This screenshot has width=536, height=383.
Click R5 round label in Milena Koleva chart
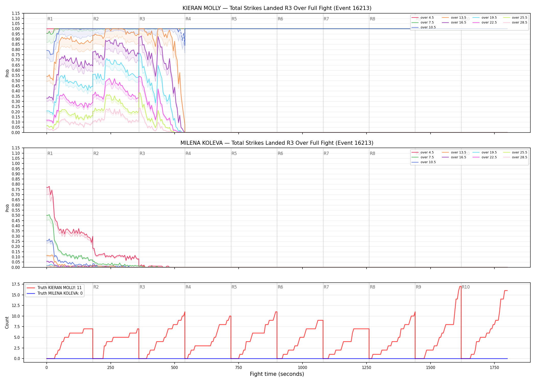(x=234, y=153)
